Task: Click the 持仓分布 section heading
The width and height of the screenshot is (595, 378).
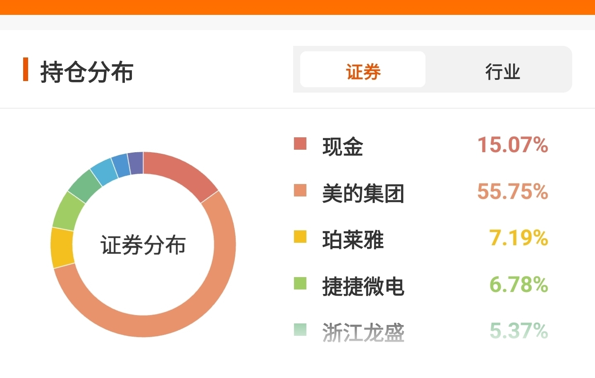Action: pos(87,72)
